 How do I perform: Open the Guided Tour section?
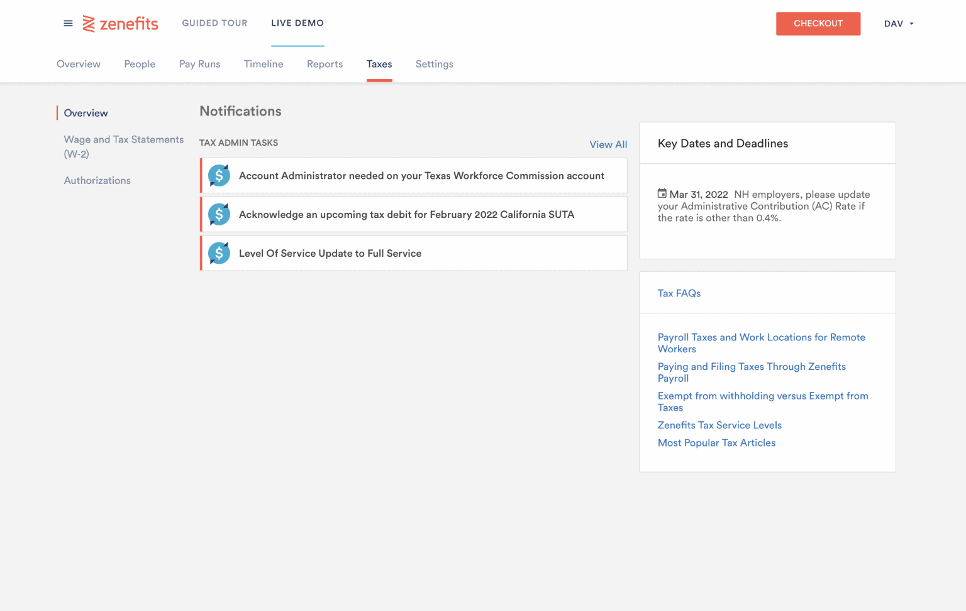(x=214, y=23)
